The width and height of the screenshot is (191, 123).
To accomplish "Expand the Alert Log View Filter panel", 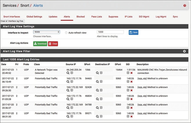I will [184, 51].
